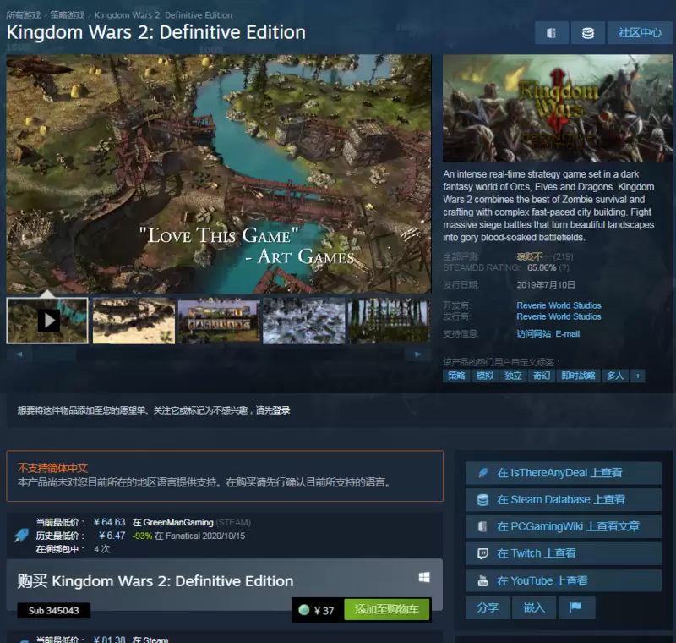Viewport: 676px width, 643px height.
Task: Select the units lineup screenshot thumbnail
Action: pos(219,321)
